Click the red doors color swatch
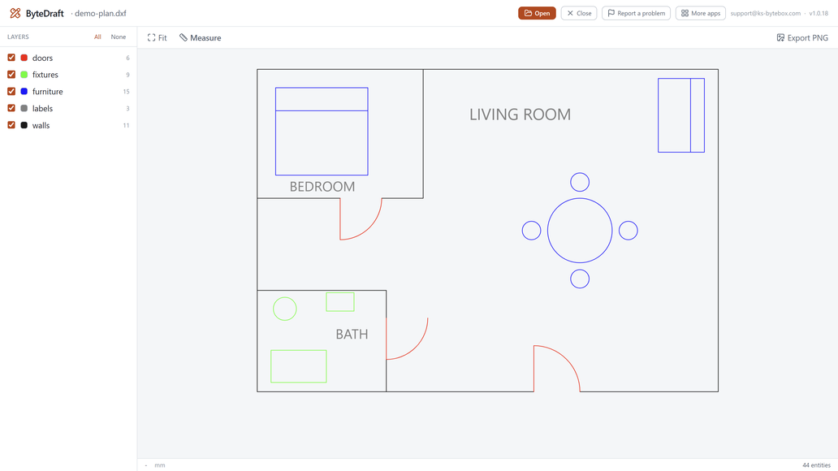The width and height of the screenshot is (838, 471). click(24, 57)
